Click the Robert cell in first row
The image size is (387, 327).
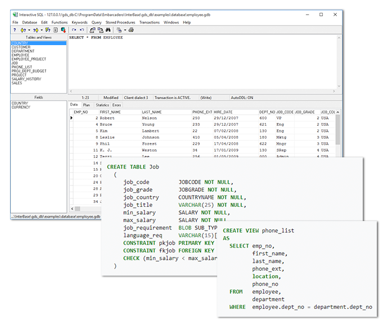point(107,118)
